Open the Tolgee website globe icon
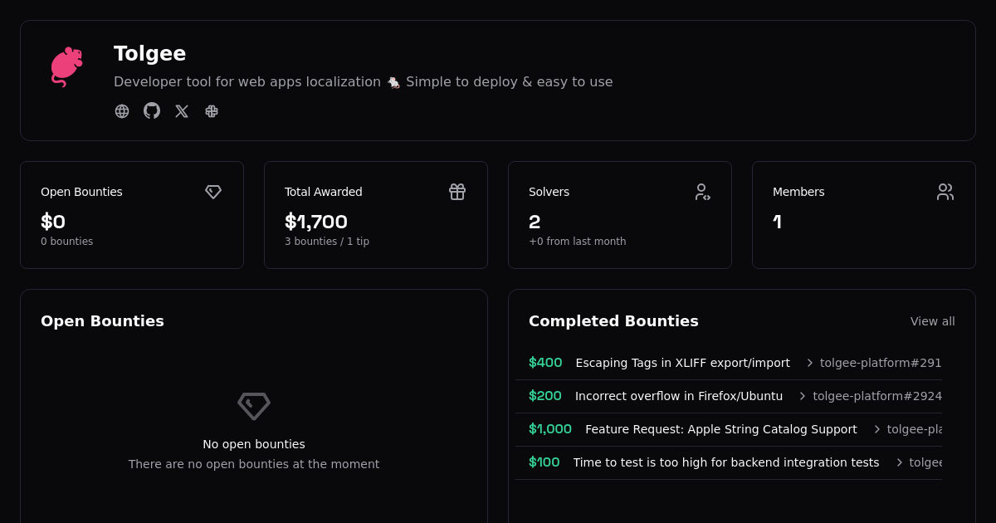 [x=122, y=111]
